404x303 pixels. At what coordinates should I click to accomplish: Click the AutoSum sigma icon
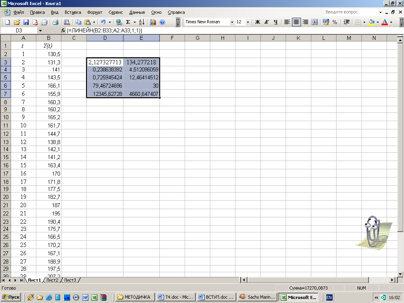point(128,22)
